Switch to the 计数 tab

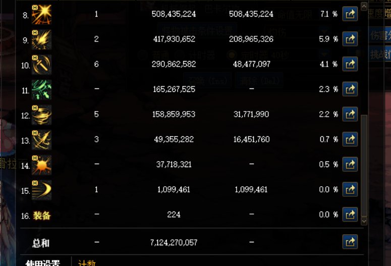[87, 263]
